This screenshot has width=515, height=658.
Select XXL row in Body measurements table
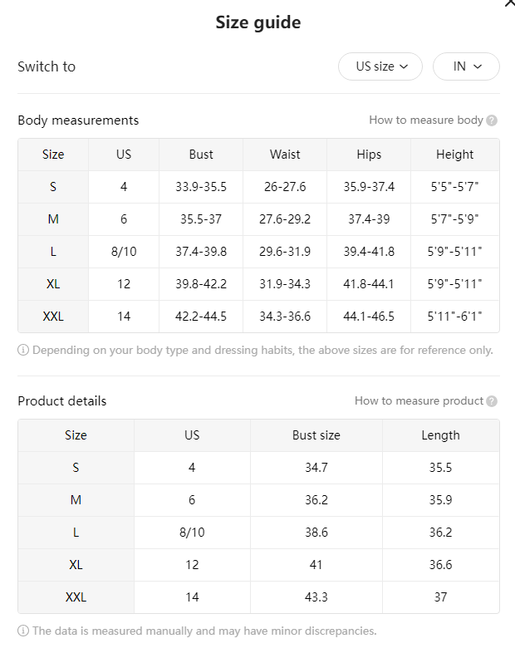[258, 317]
